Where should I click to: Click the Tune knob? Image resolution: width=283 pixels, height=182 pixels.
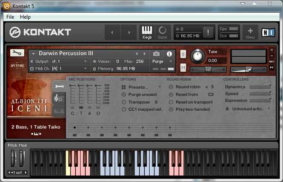197,56
